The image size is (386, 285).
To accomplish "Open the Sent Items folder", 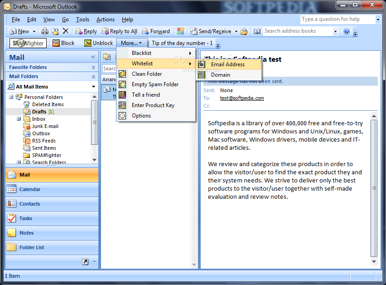I will click(x=44, y=148).
